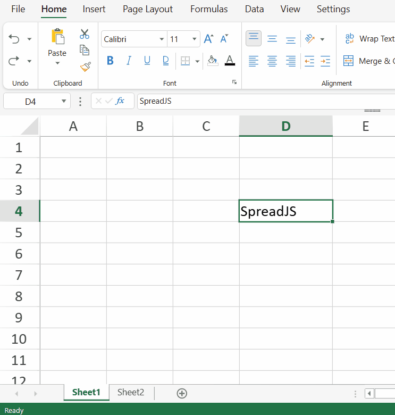Select the Sheet1 tab
Image resolution: width=395 pixels, height=415 pixels.
coord(86,392)
